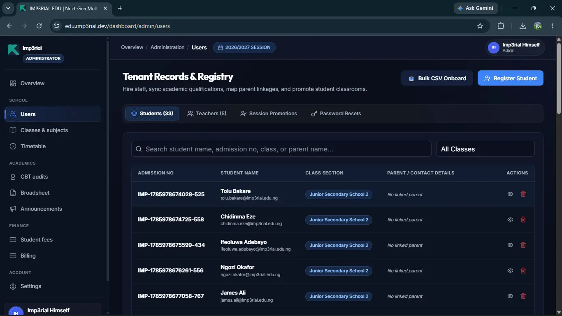Delete Tolu Bakare using the trash icon

click(523, 194)
